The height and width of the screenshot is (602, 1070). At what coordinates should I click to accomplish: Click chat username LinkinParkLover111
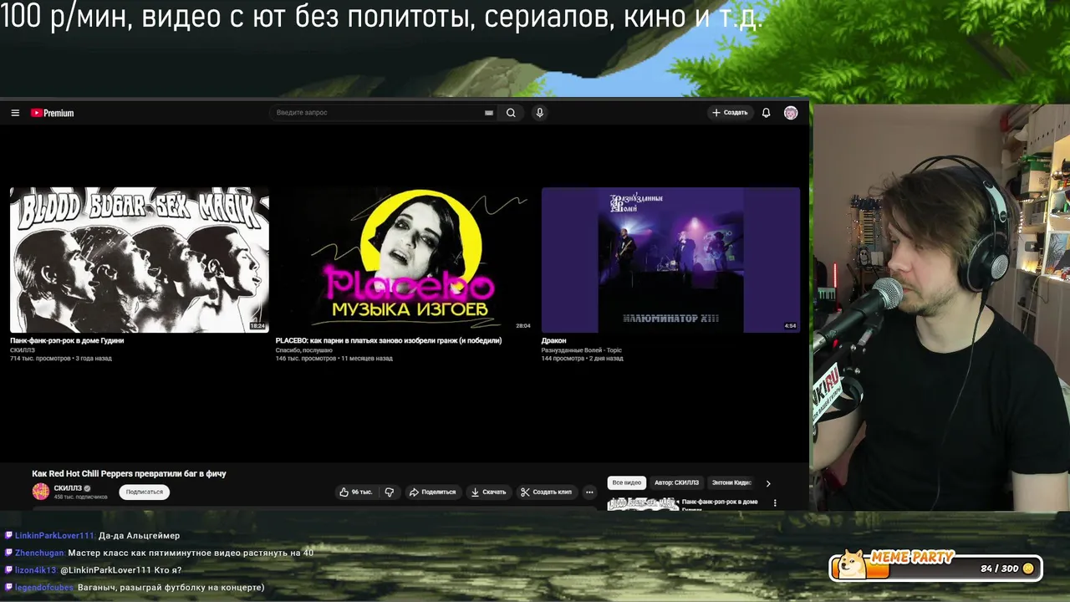pyautogui.click(x=54, y=536)
